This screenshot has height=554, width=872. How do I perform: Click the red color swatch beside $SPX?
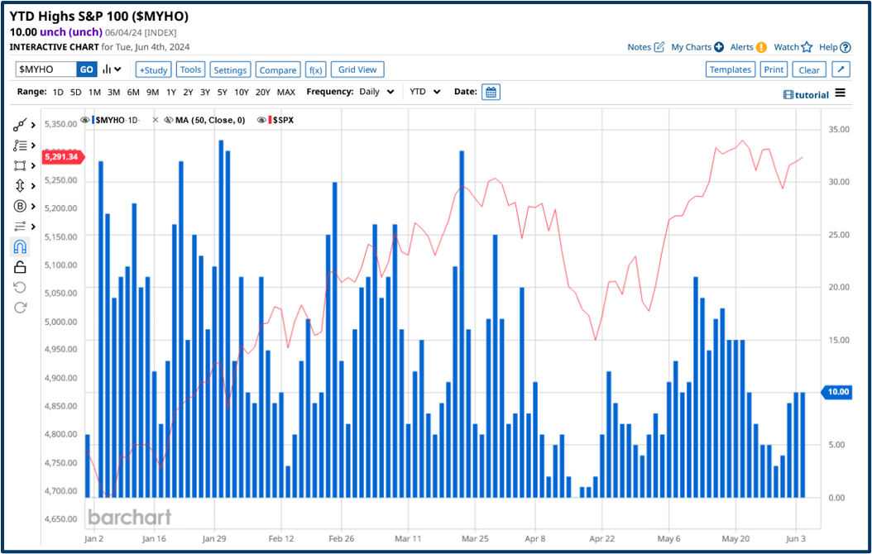[x=270, y=120]
